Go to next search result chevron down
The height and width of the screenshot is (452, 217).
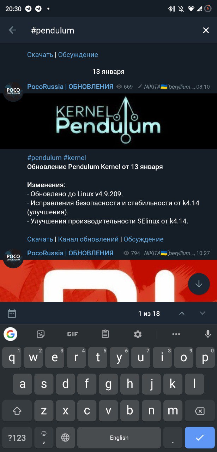(x=203, y=313)
